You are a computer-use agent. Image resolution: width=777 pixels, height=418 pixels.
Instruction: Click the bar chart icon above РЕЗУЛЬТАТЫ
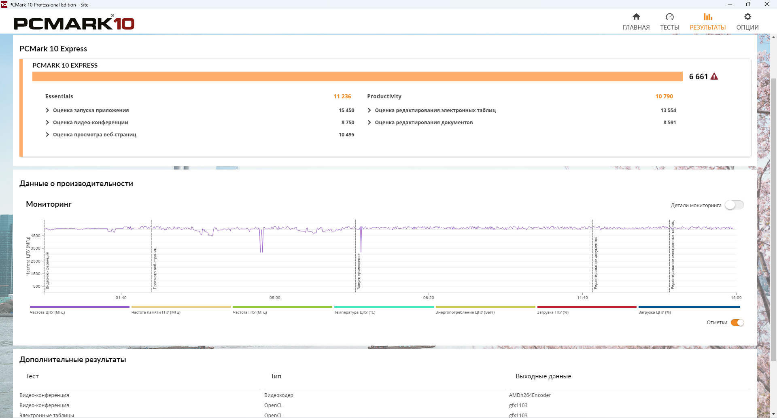click(x=708, y=17)
